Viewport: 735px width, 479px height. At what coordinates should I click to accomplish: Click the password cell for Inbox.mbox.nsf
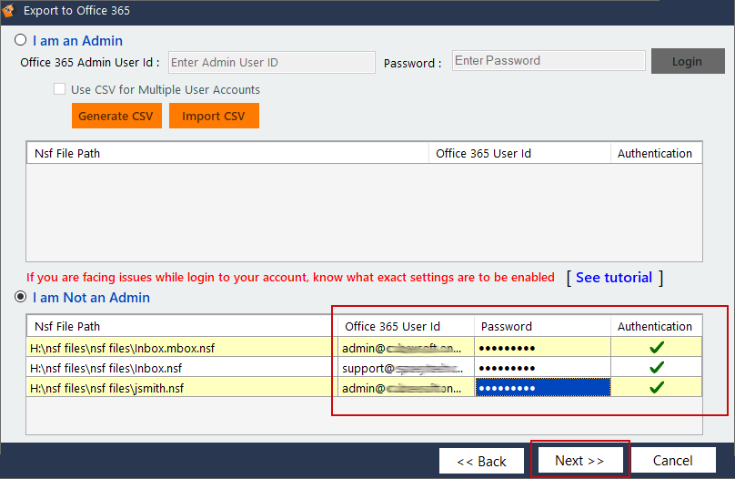click(x=543, y=348)
